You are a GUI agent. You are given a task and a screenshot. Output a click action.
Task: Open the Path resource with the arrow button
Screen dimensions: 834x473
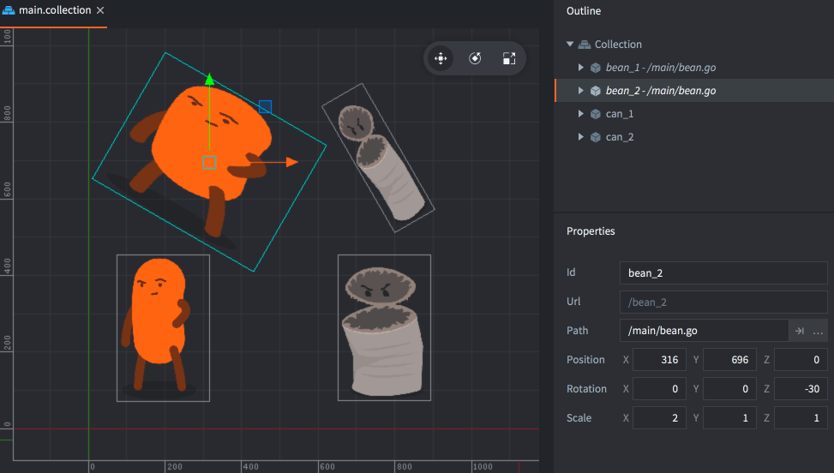pyautogui.click(x=799, y=331)
